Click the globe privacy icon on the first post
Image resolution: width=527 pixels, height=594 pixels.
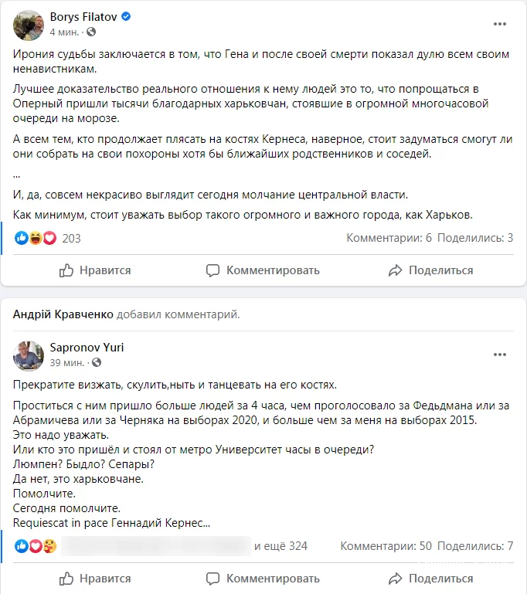tap(91, 32)
